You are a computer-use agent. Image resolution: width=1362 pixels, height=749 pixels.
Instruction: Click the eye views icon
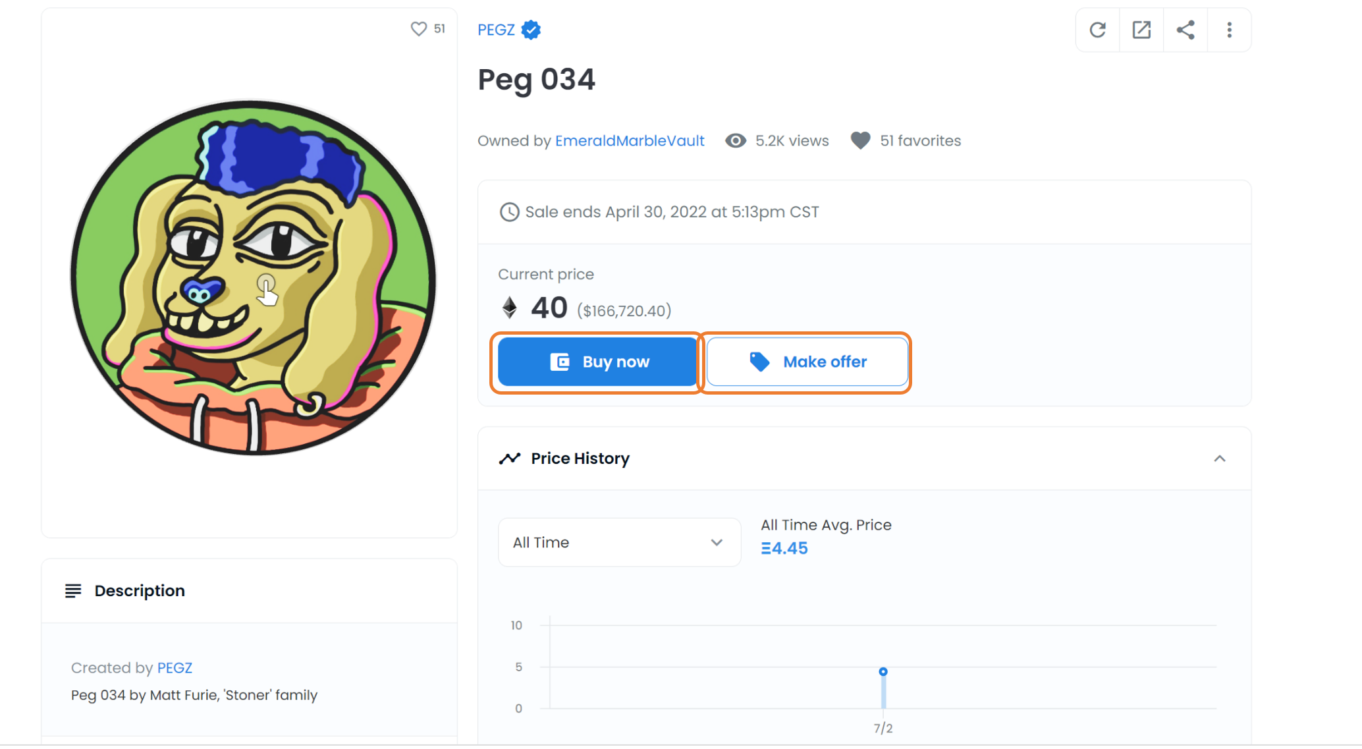click(736, 140)
